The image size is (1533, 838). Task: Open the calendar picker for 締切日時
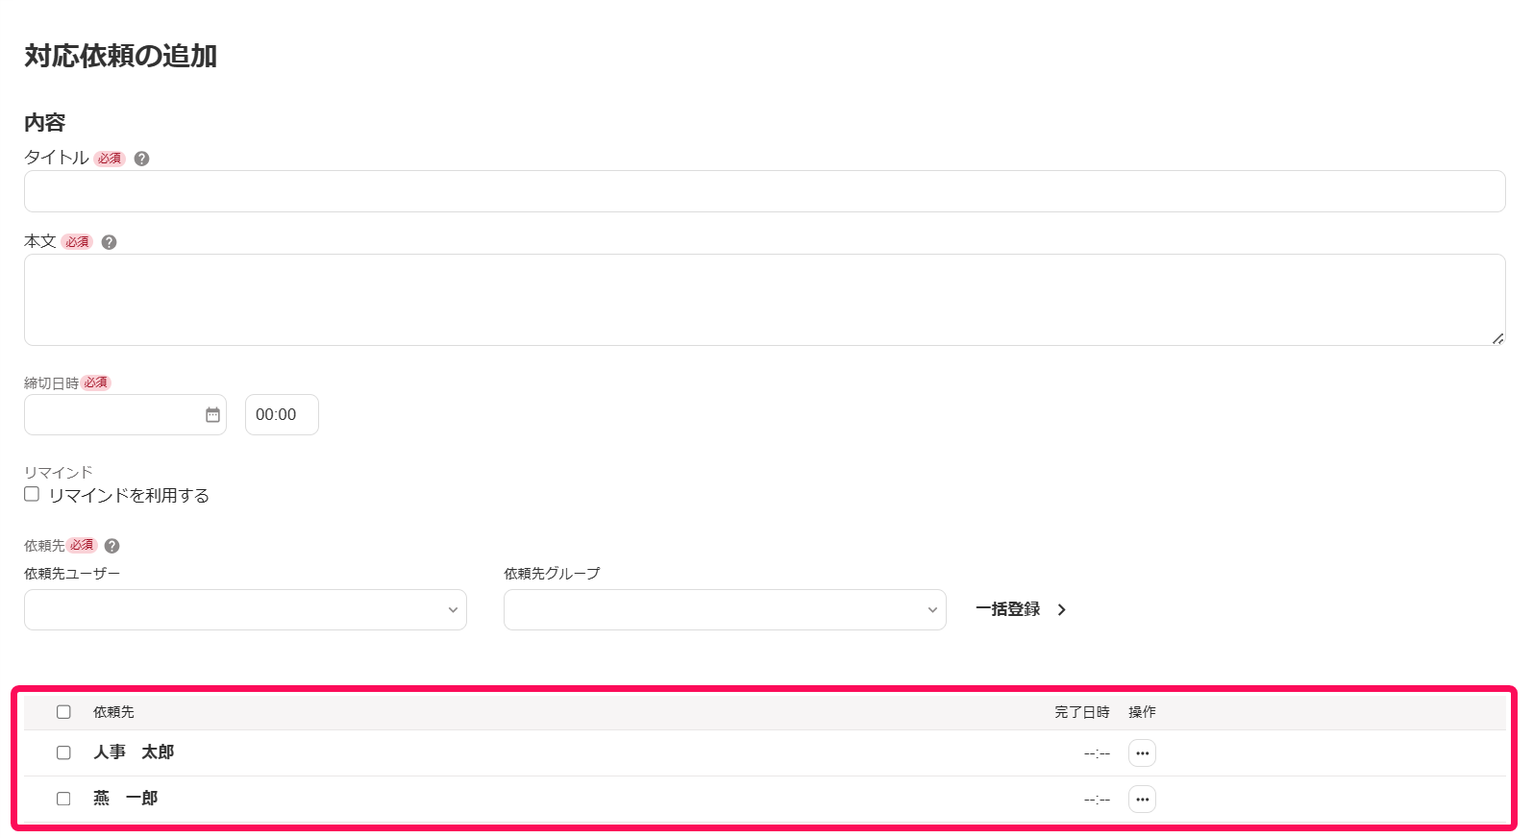(212, 414)
